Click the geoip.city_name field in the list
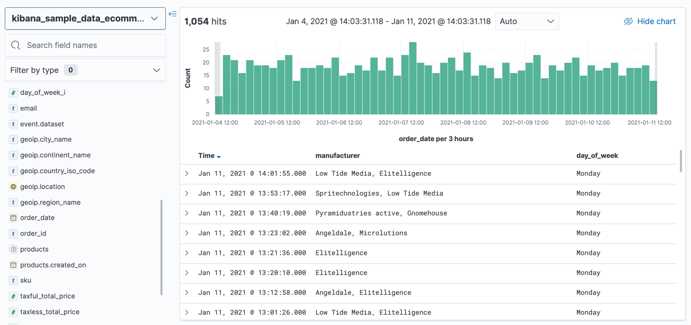Image resolution: width=691 pixels, height=325 pixels. tap(46, 140)
